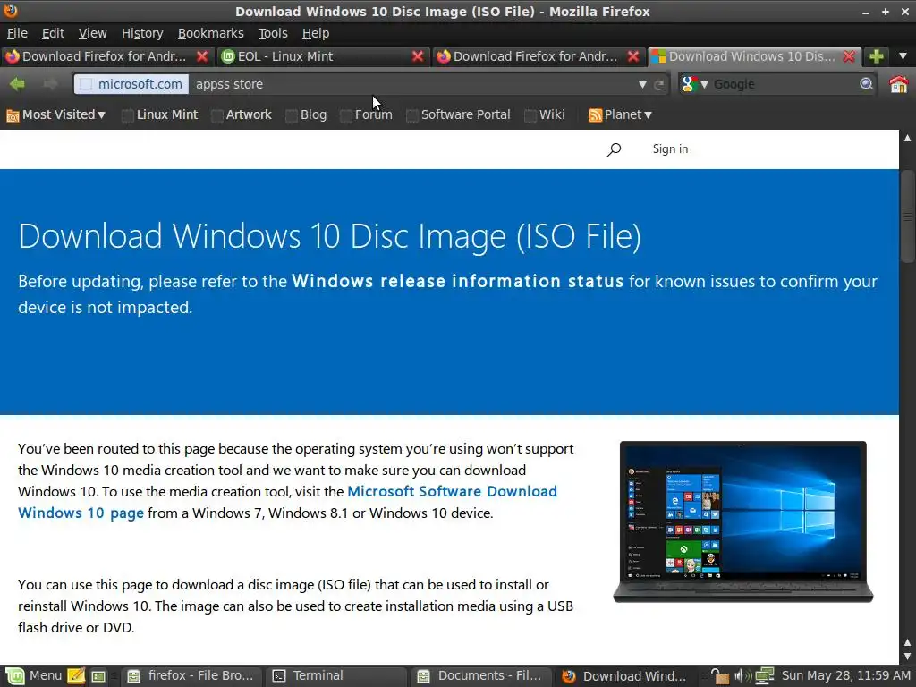Click the Firefox logo in title bar
Screen dimensions: 916x687
[11, 11]
